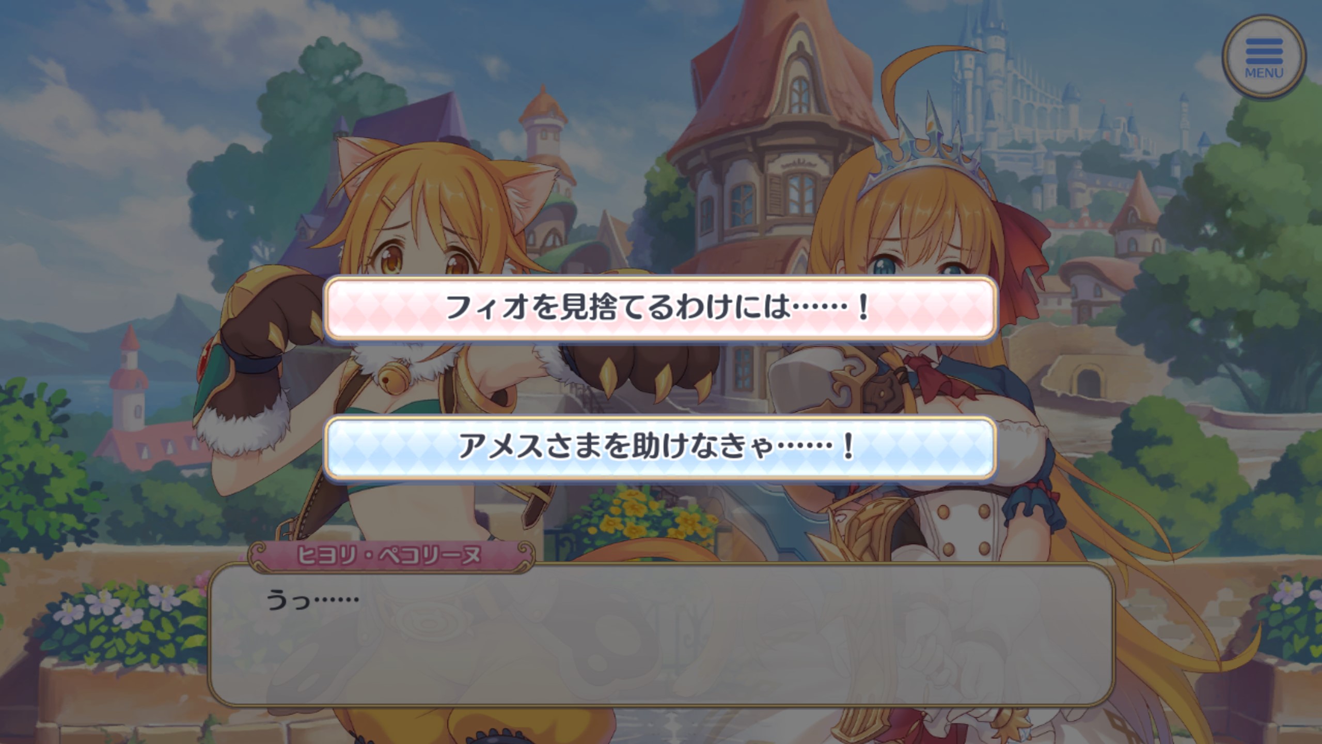This screenshot has height=744, width=1322.
Task: Open the round MENU button
Action: 1264,57
